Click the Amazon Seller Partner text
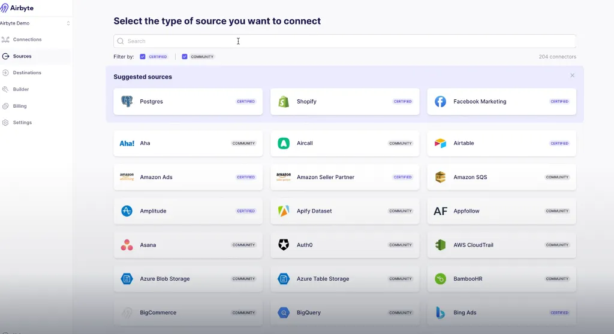 [326, 177]
